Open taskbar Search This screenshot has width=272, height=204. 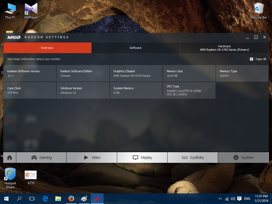coord(19,199)
